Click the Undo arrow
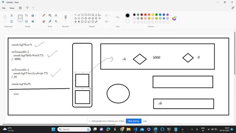This screenshot has width=236, height=133. tap(27, 8)
